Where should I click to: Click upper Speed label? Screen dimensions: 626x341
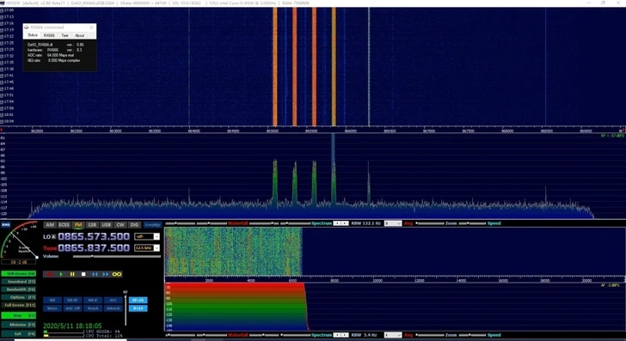[494, 223]
